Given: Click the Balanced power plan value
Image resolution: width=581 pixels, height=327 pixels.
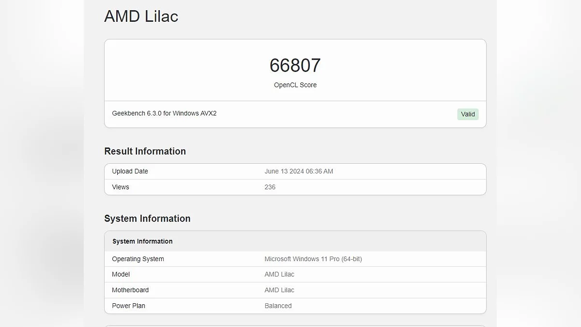Looking at the screenshot, I should 278,306.
